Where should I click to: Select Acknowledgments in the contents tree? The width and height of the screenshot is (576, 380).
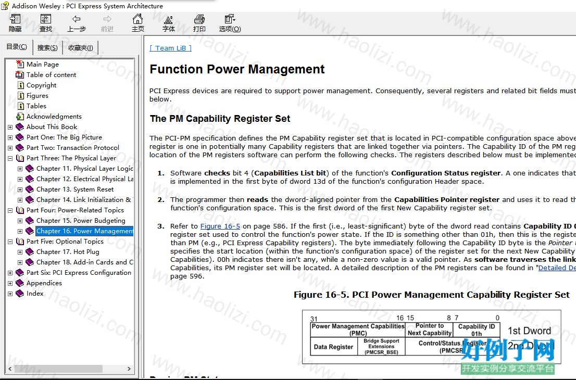tap(54, 117)
